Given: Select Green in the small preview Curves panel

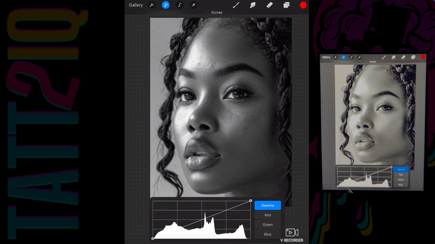Looking at the screenshot, I should pos(401,180).
